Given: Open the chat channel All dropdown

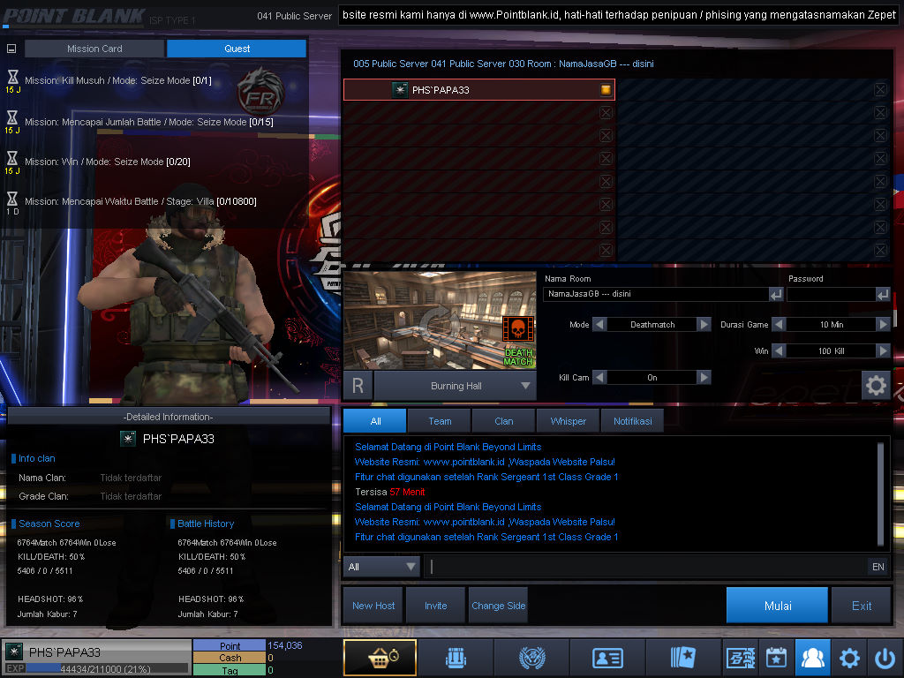Looking at the screenshot, I should (x=383, y=567).
